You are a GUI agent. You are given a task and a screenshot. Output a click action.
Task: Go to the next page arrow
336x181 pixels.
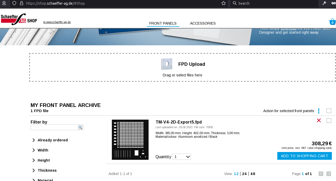329,174
